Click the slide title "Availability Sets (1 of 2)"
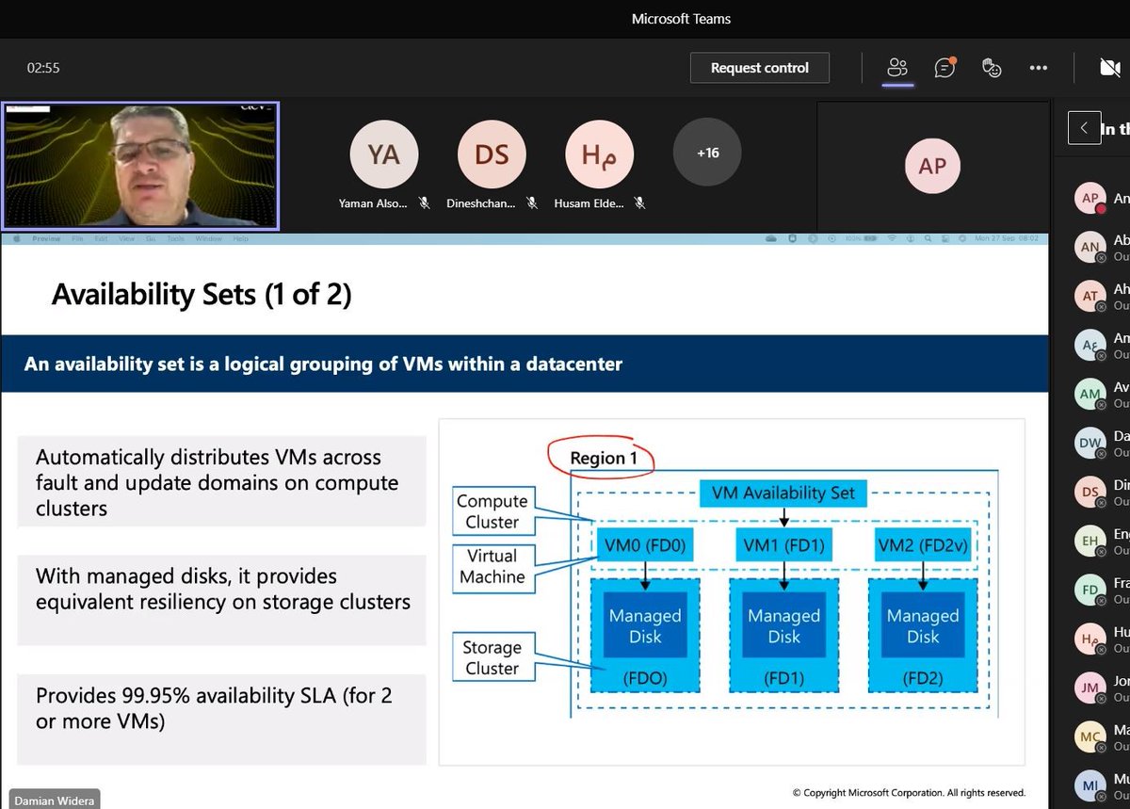The image size is (1130, 809). 202,295
